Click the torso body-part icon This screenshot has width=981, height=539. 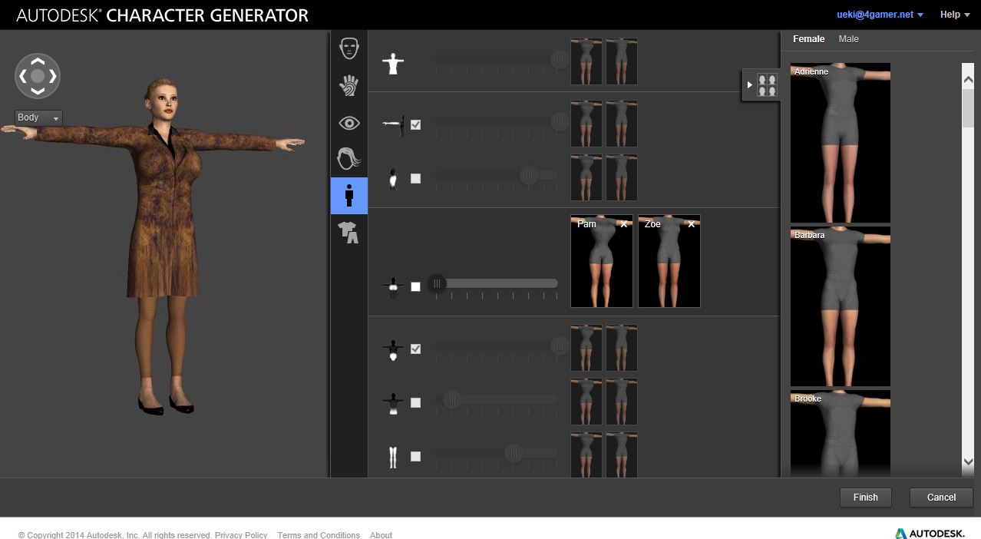pyautogui.click(x=393, y=179)
